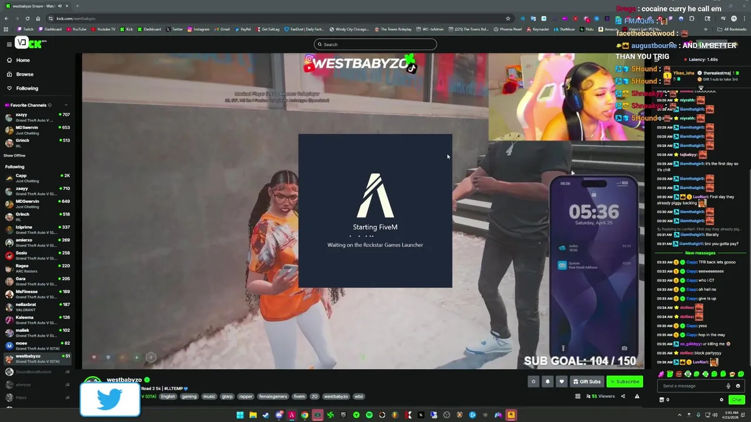This screenshot has height=422, width=751.
Task: Open Sosio ARC Raiders channel
Action: pos(37,256)
